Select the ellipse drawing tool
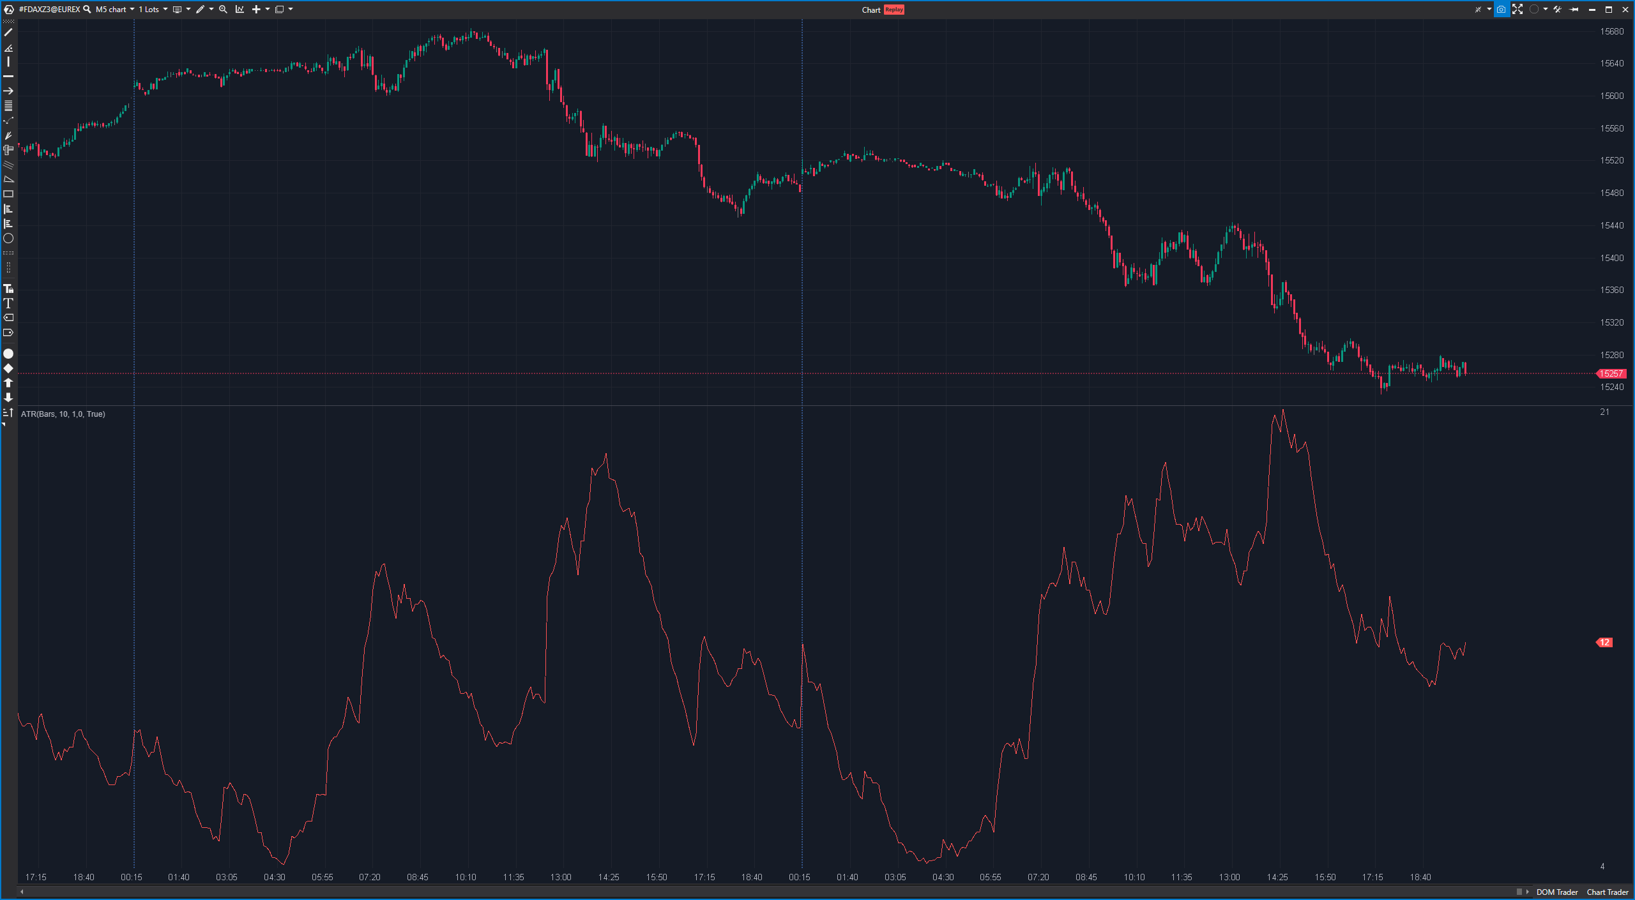1635x900 pixels. pos(8,239)
